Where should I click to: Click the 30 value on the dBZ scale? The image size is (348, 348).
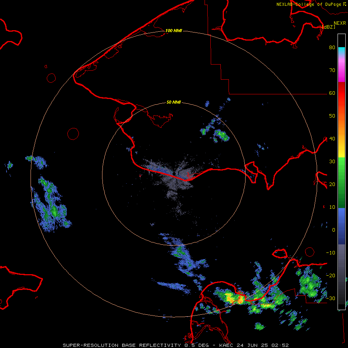(332, 162)
